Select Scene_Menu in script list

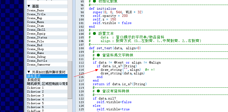(x=47, y=22)
